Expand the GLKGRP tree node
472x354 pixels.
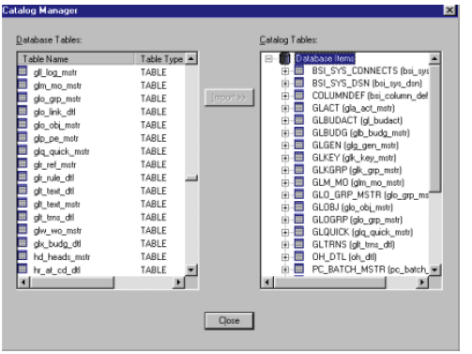(285, 170)
